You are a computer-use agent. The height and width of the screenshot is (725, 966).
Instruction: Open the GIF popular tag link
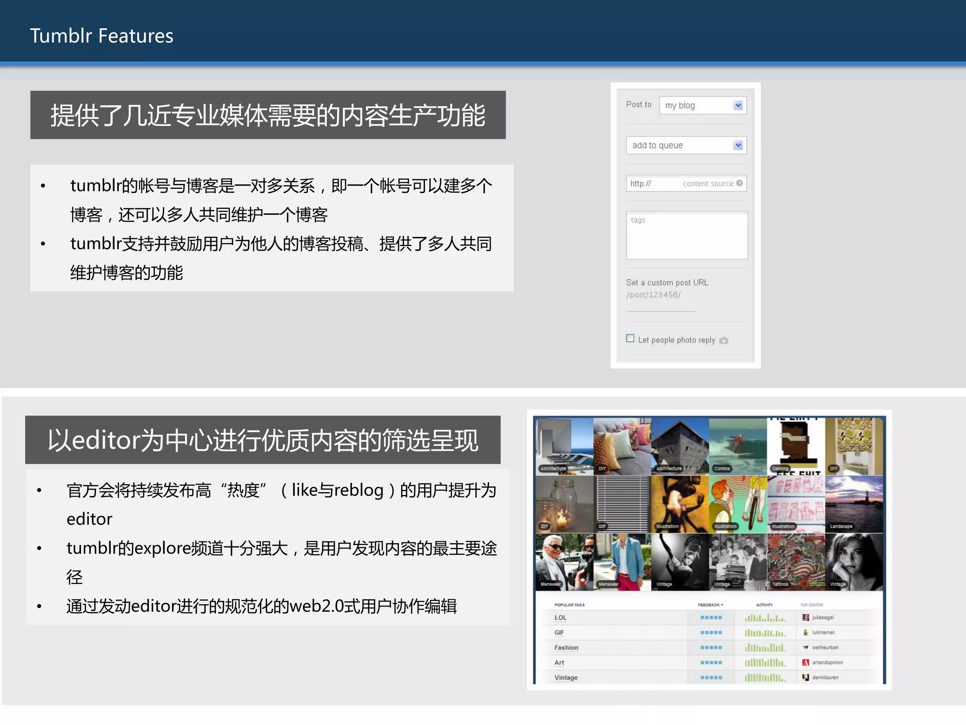559,632
